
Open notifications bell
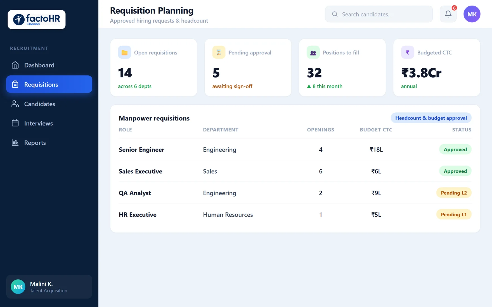click(x=448, y=14)
